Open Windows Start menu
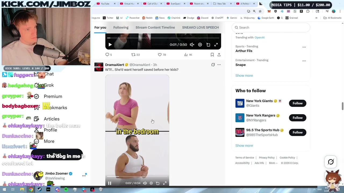 click(4, 190)
